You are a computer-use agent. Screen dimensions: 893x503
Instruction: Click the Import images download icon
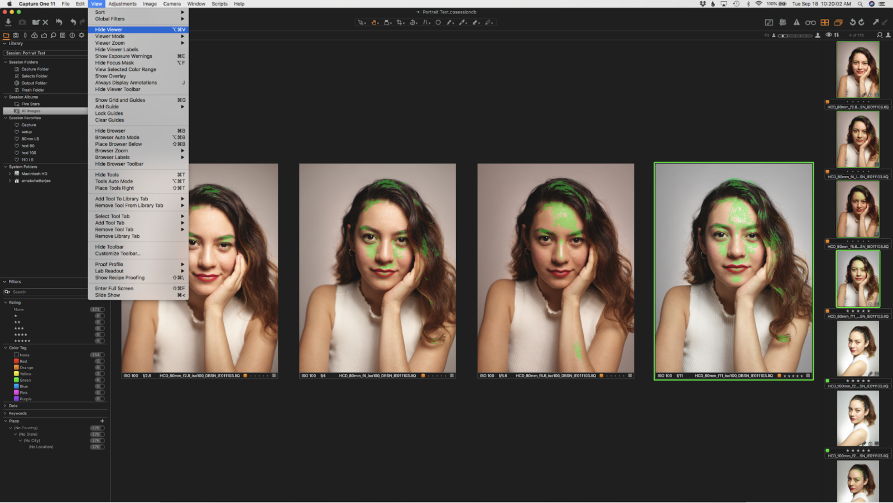pos(8,22)
